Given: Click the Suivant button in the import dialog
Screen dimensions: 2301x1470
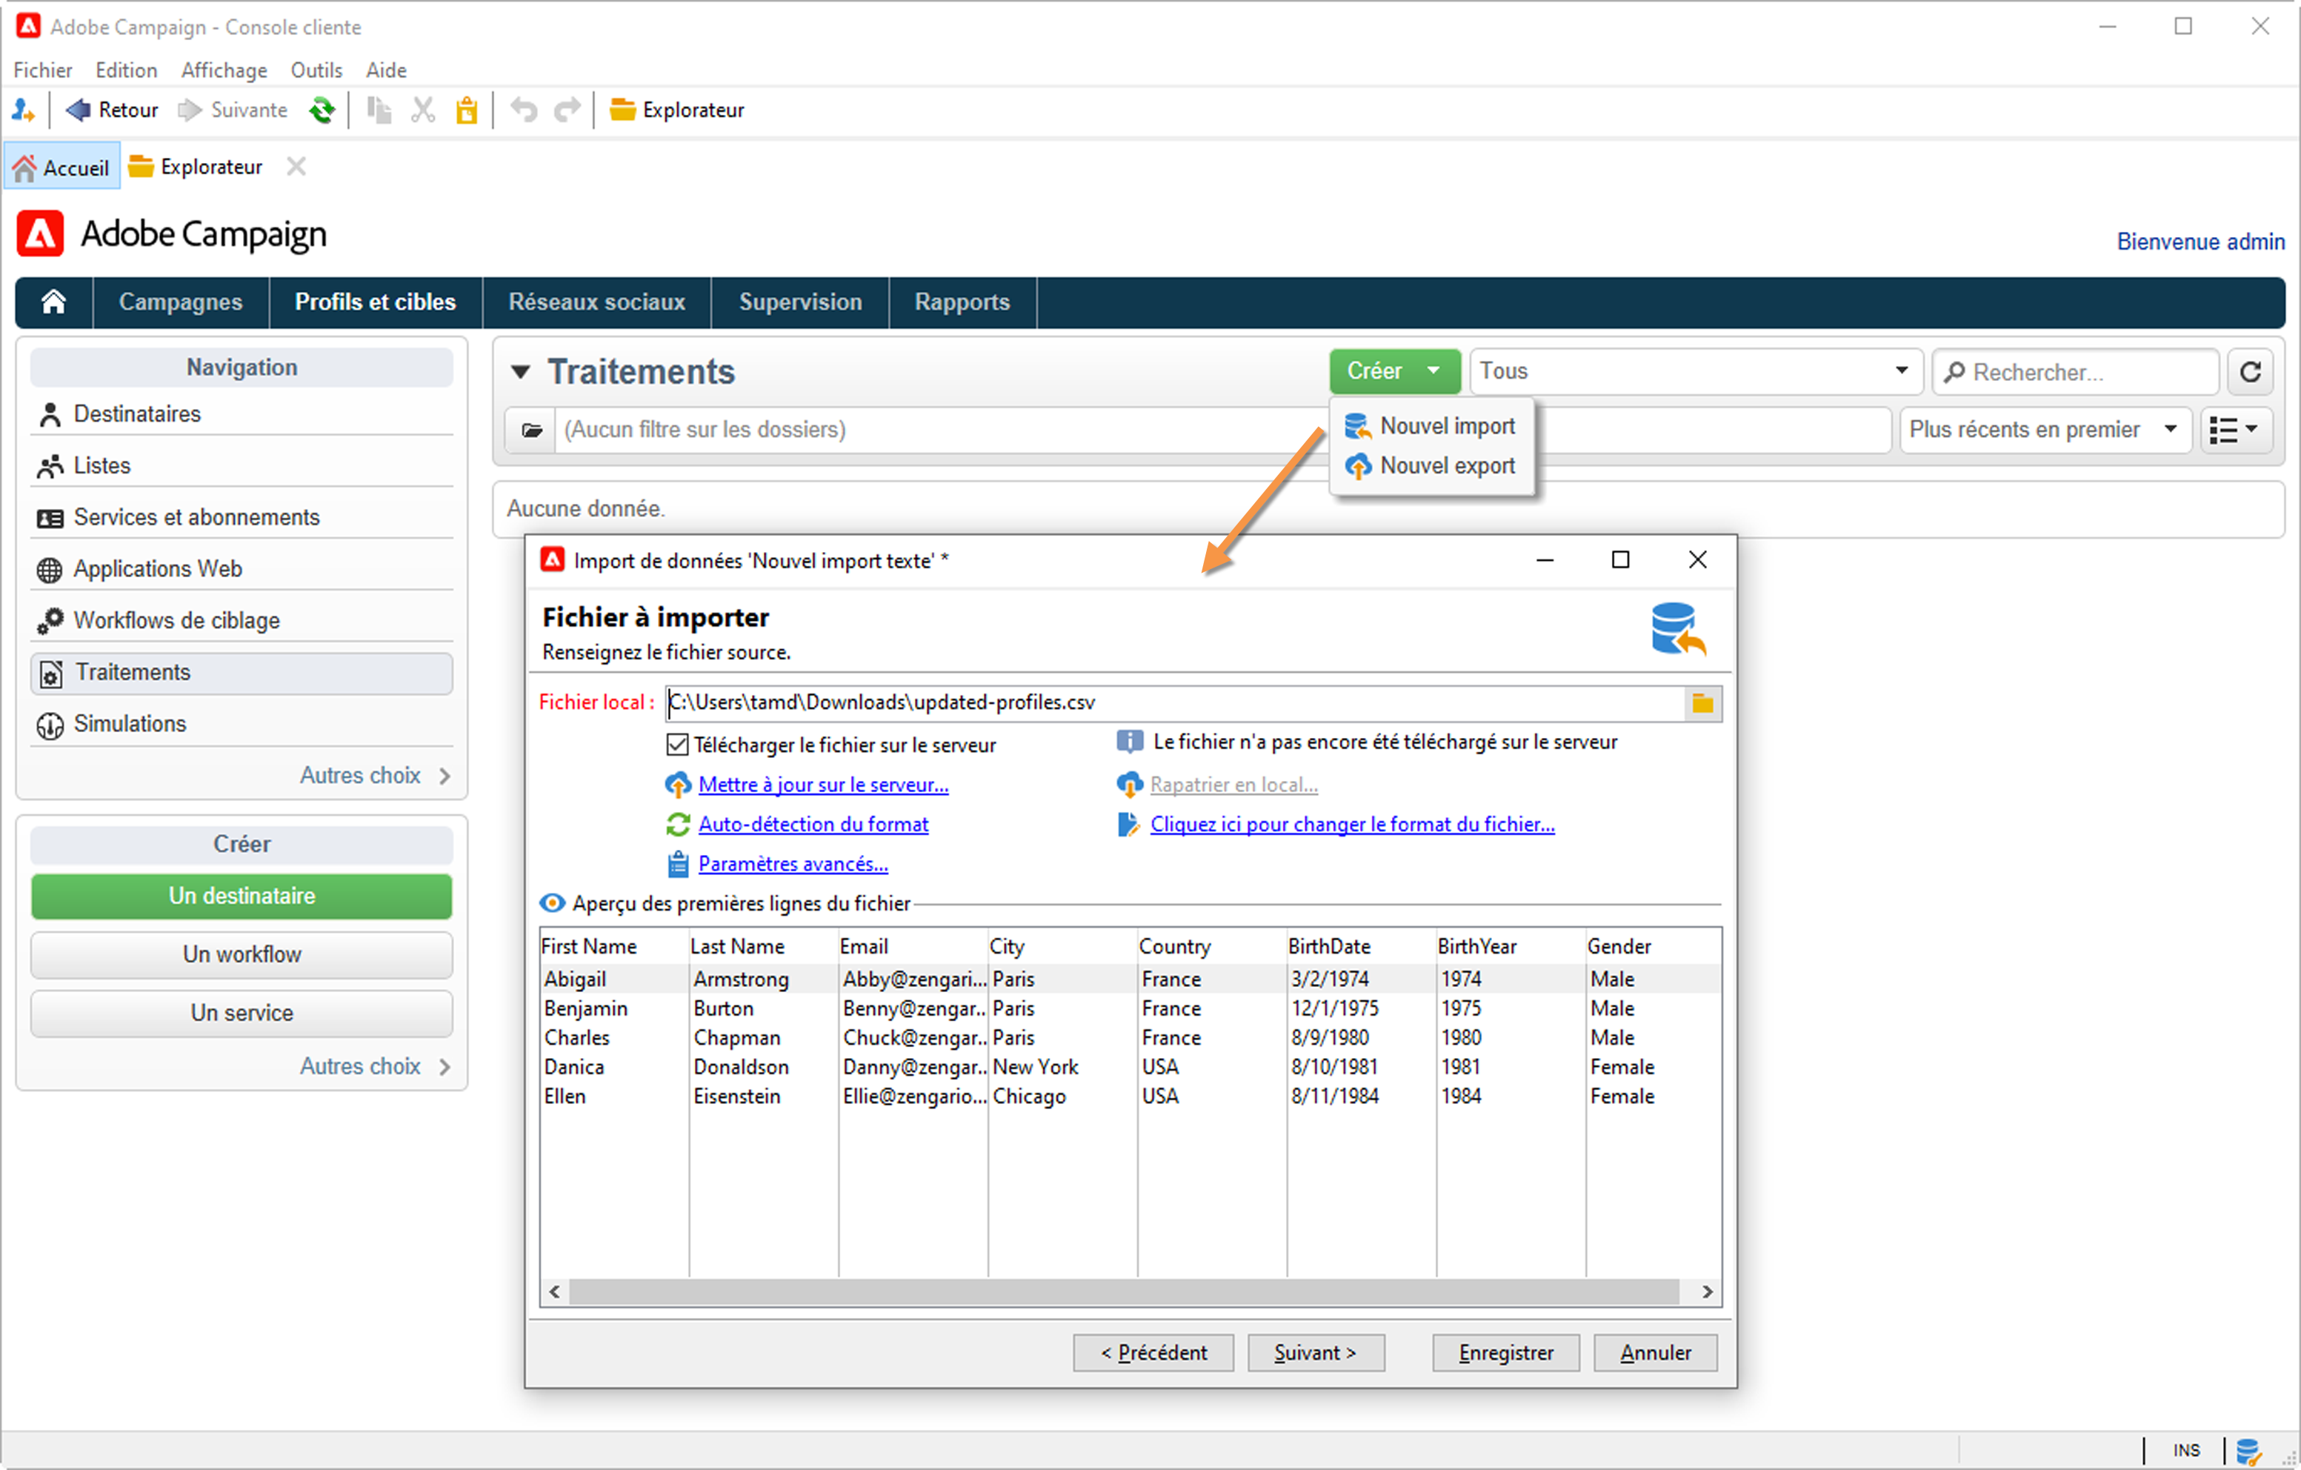Looking at the screenshot, I should (1315, 1352).
